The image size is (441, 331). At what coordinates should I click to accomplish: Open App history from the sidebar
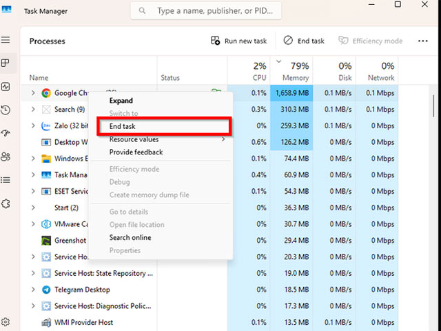(6, 110)
